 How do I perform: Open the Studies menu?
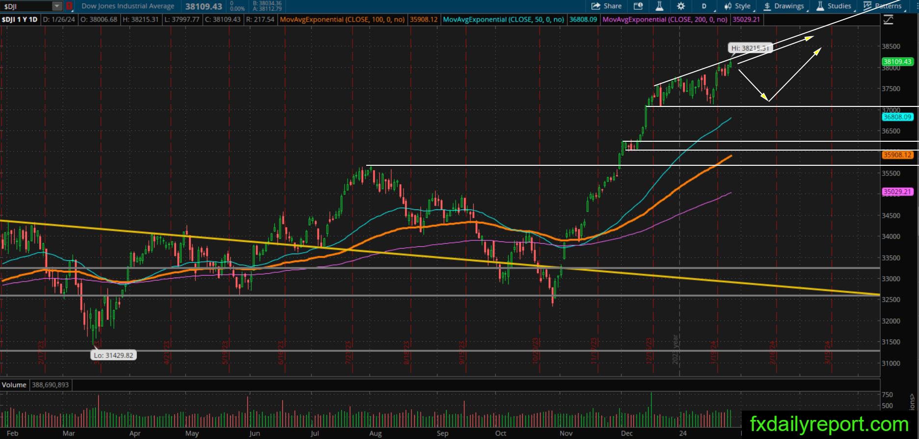tap(834, 6)
